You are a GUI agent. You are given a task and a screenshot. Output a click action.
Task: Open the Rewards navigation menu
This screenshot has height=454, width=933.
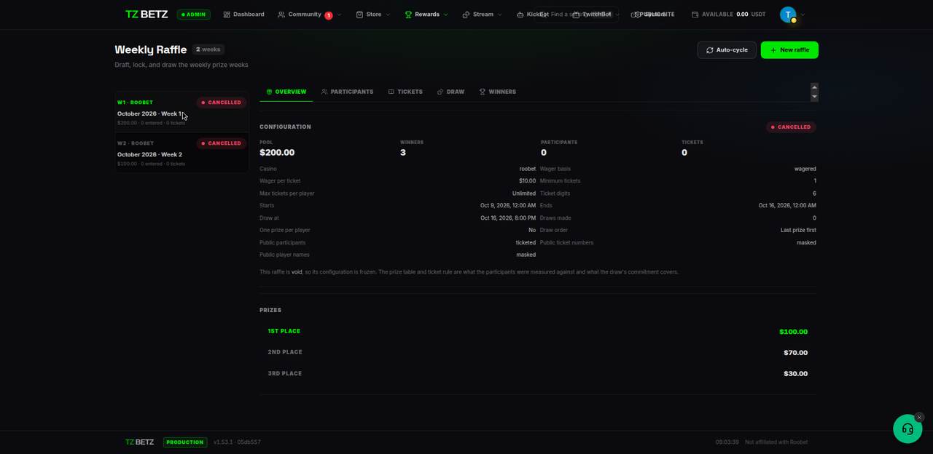(426, 15)
